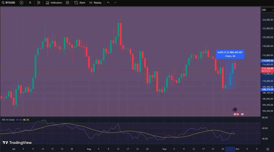Open the candlestick chart type selector

[39, 3]
